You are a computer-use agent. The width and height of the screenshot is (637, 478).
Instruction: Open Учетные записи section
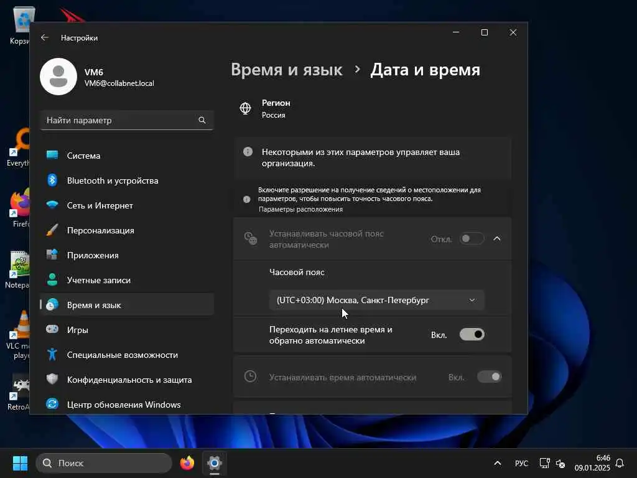point(127,279)
